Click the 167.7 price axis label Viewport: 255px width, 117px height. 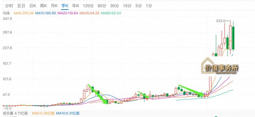(x=7, y=63)
